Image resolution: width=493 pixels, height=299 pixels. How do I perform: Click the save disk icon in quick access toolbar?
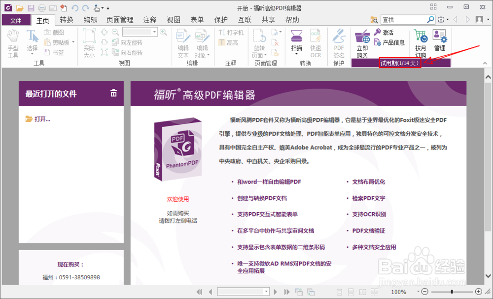[31, 8]
